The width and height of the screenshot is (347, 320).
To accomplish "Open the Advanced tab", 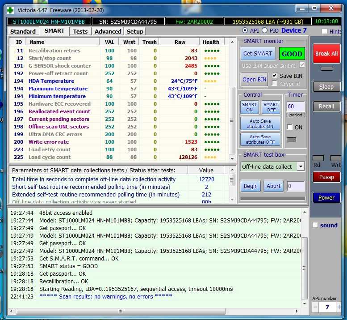I will 108,31.
